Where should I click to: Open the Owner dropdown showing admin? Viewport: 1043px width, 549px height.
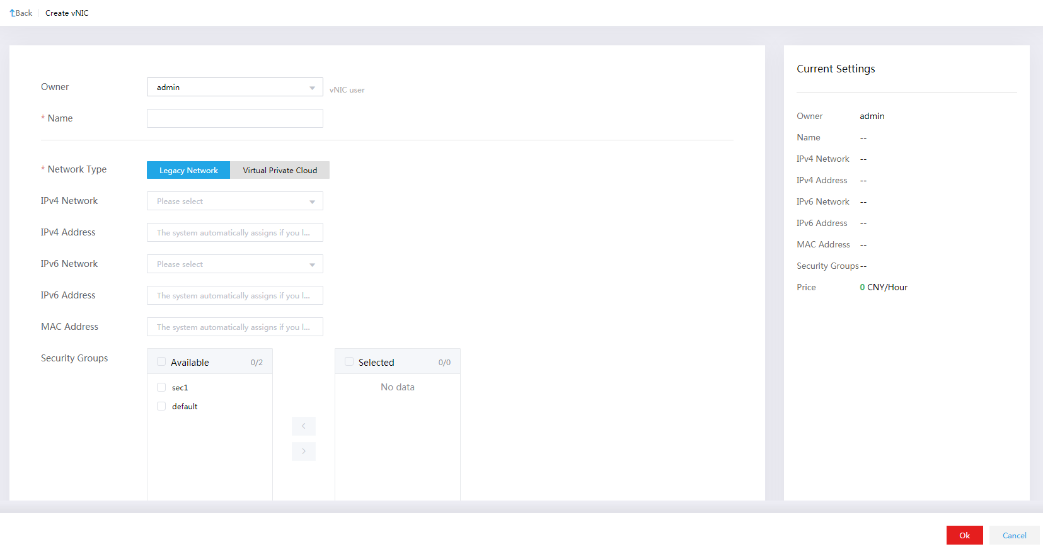pyautogui.click(x=235, y=88)
